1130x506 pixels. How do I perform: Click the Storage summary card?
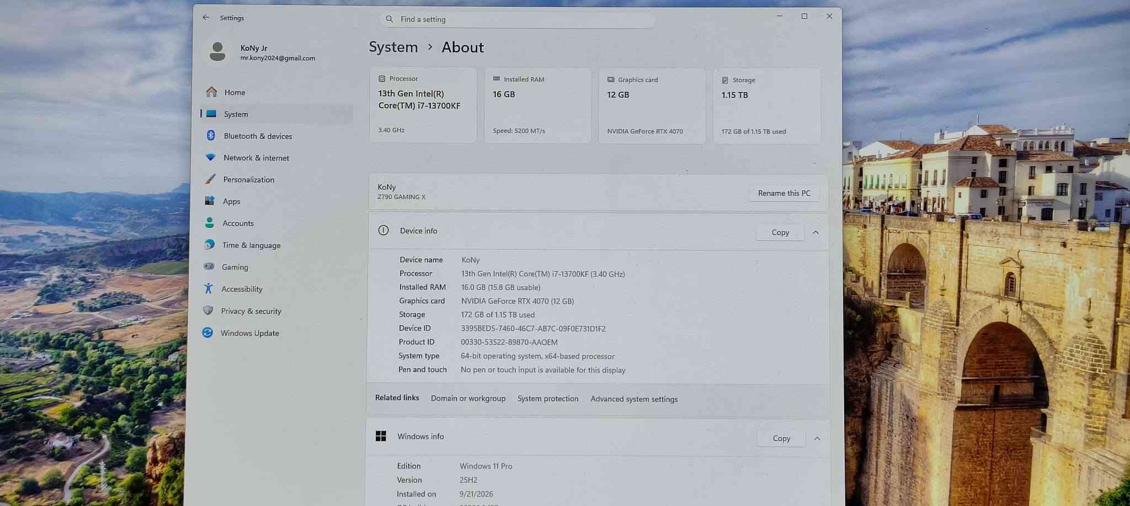(767, 107)
